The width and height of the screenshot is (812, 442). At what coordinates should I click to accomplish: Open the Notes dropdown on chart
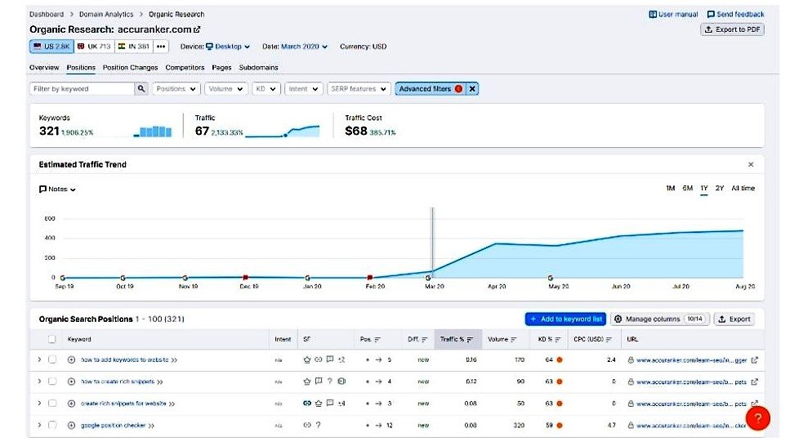coord(57,189)
